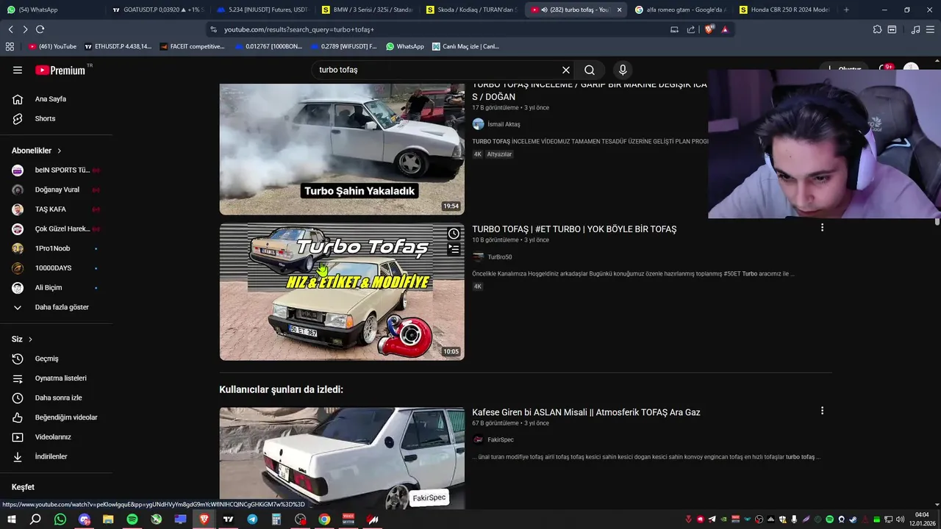Screen dimensions: 941x529
Task: Open the 'Turbo Şahin Yakaladık' video thumbnail
Action: click(x=342, y=149)
